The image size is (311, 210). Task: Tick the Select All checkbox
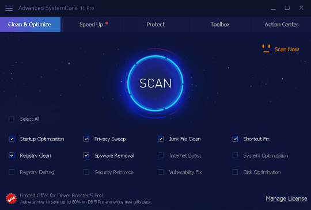click(12, 119)
